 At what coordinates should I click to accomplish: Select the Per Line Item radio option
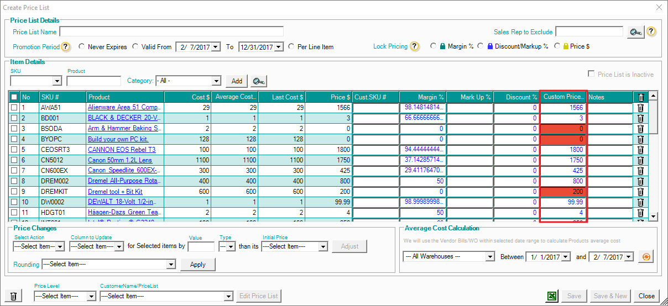tap(291, 47)
